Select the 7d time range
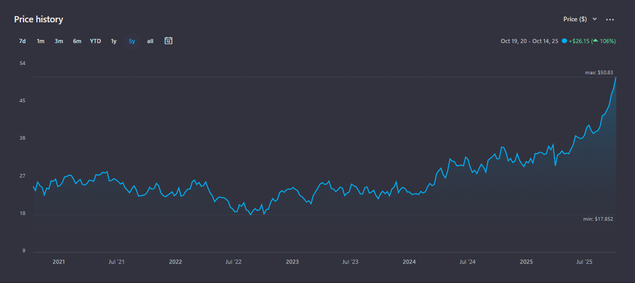This screenshot has width=635, height=283. [22, 41]
